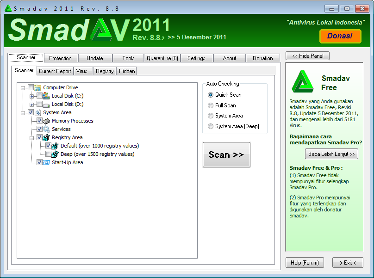Click the Deep registry values icon

55,154
